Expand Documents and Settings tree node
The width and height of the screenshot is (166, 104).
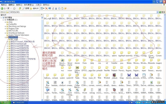click(5, 26)
